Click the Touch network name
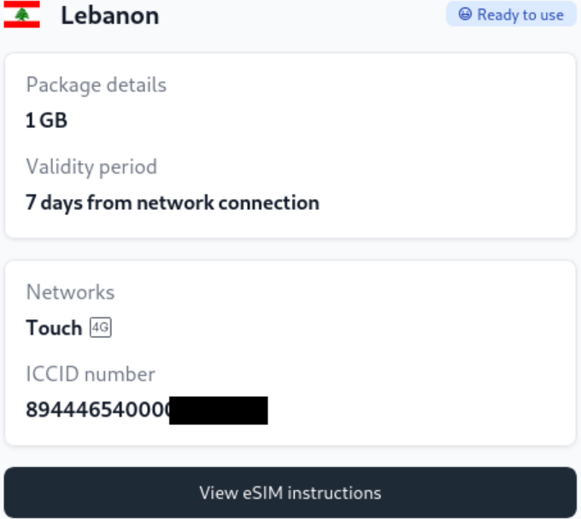The image size is (581, 519). [x=54, y=328]
